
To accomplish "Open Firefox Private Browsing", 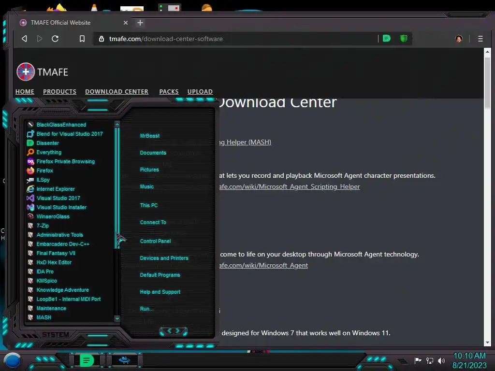I will point(61,161).
